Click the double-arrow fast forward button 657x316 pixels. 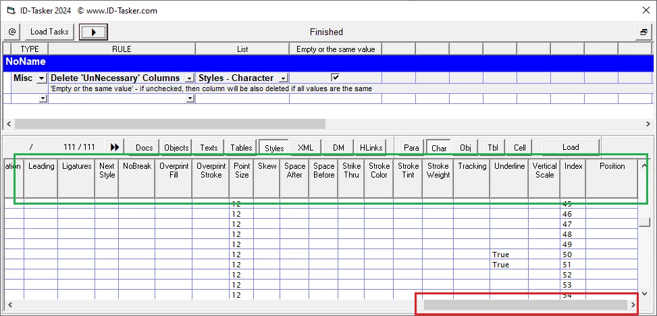(115, 147)
